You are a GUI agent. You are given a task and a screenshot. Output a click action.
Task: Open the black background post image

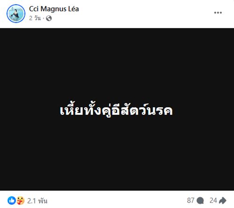117,109
